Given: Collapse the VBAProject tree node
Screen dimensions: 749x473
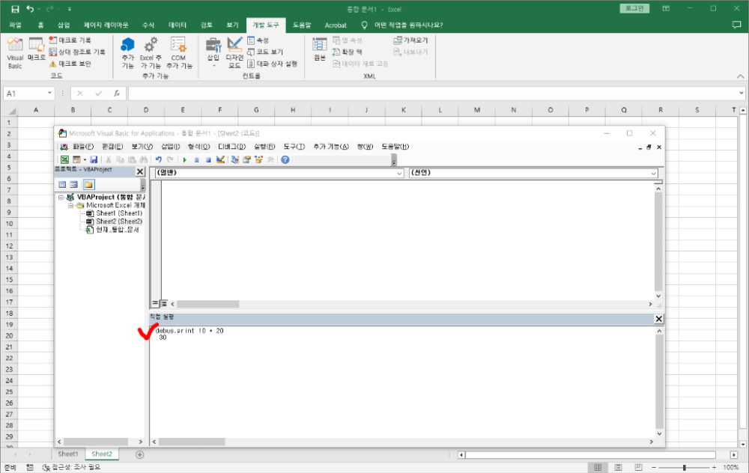Looking at the screenshot, I should click(x=61, y=197).
